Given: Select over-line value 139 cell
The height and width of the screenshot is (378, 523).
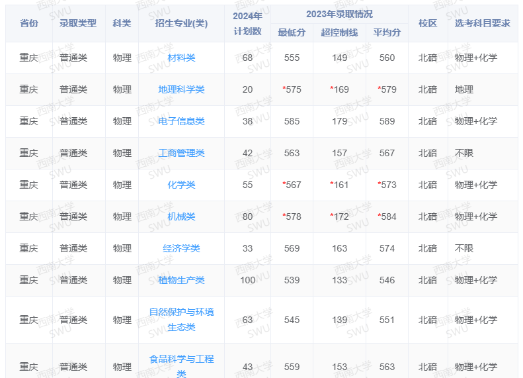Looking at the screenshot, I should tap(339, 320).
